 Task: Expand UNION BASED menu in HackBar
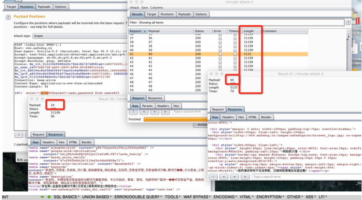[x=97, y=197]
